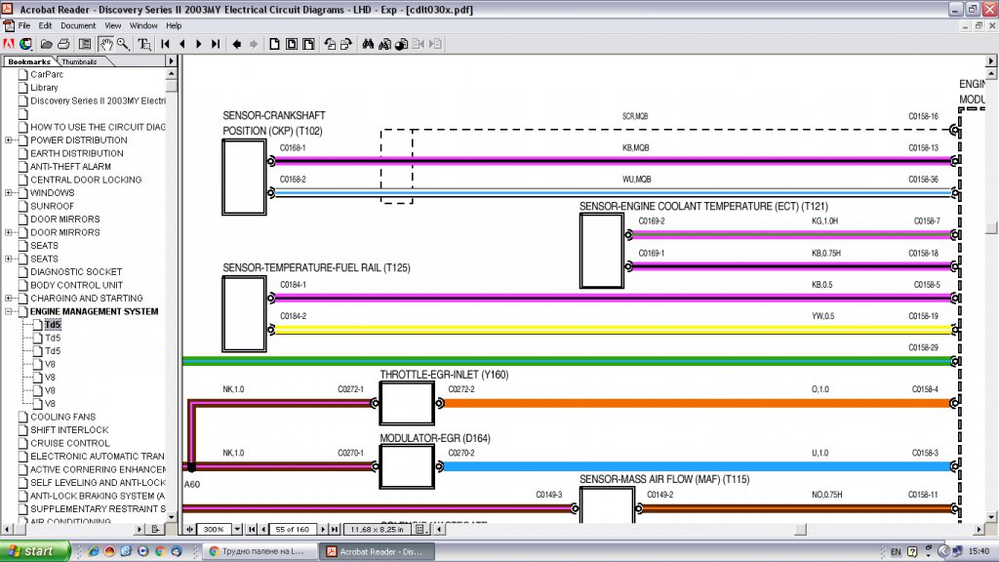Switch to the Chrome taskbar window
The image size is (999, 562).
click(x=258, y=551)
